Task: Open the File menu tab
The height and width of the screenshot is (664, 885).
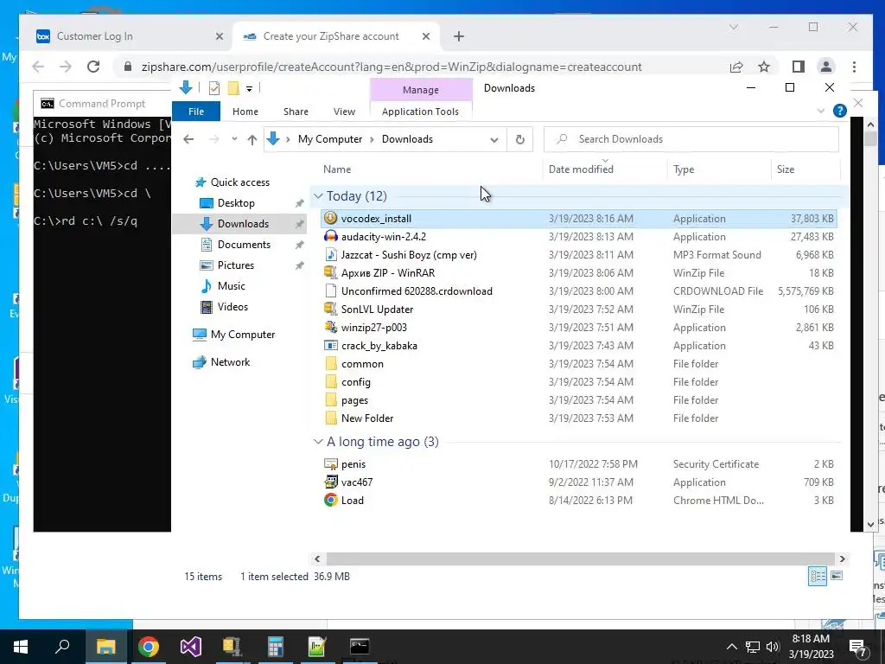Action: (x=196, y=112)
